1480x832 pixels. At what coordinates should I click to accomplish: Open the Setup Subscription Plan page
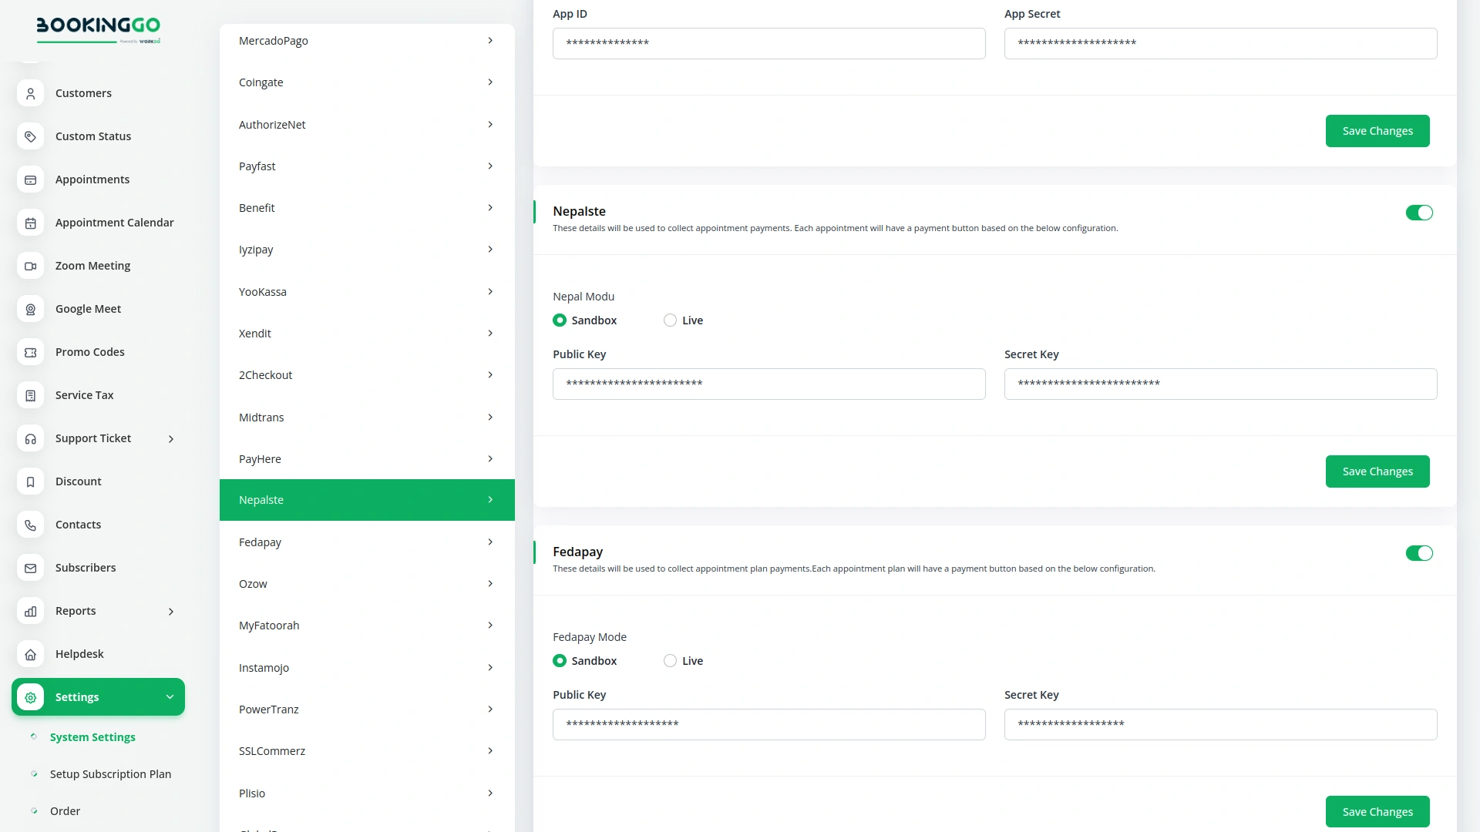point(110,773)
